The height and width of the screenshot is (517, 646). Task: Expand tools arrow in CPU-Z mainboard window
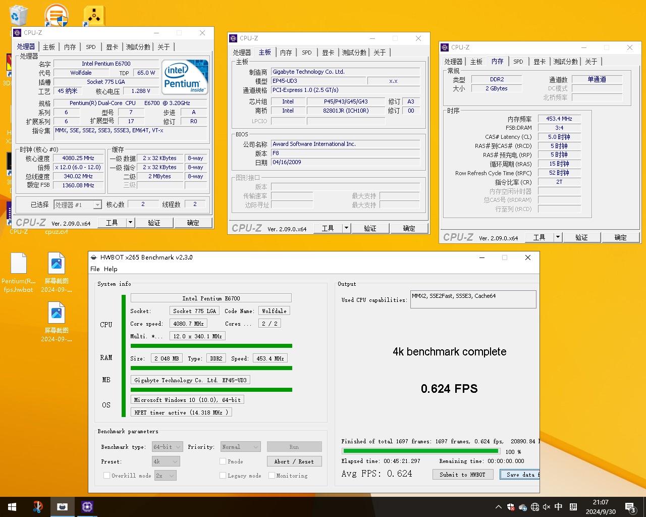(x=346, y=228)
